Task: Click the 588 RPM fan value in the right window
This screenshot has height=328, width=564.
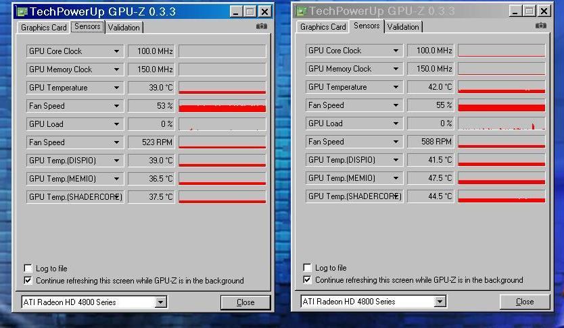Action: (431, 142)
